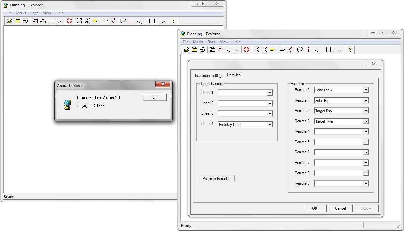The width and height of the screenshot is (404, 231).
Task: Click the yellow question mark in the About-dialog window toolbar
Action: pyautogui.click(x=173, y=21)
